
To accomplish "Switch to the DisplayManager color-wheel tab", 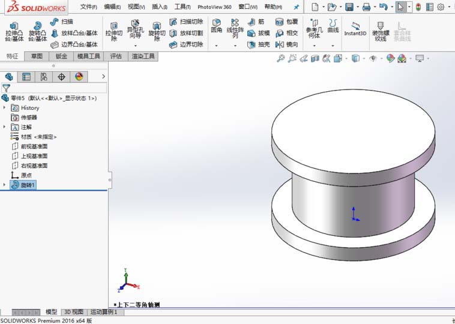I will [79, 77].
